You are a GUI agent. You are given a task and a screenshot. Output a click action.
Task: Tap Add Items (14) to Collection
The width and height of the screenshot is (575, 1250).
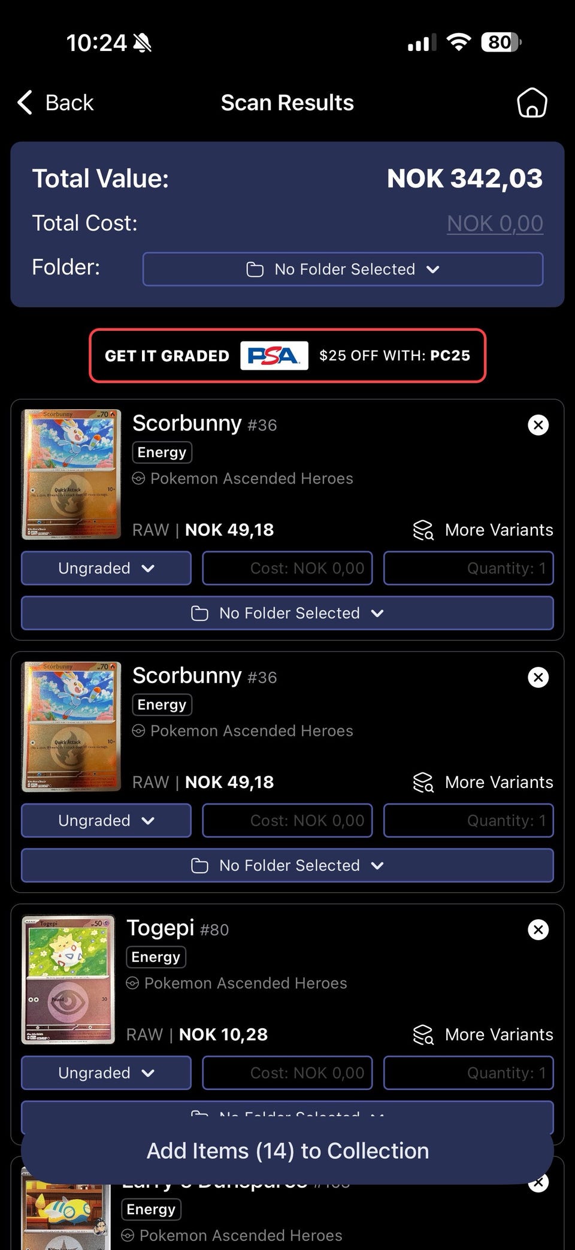[x=287, y=1151]
